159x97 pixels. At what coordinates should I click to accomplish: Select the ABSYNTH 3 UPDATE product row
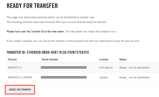[83, 78]
